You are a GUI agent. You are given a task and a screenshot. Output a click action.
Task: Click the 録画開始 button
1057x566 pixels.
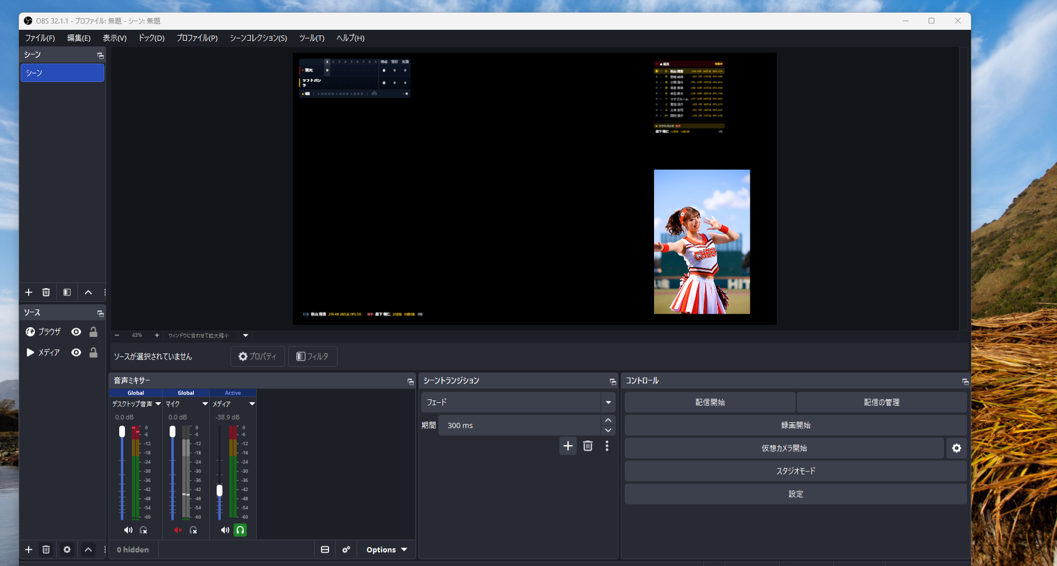(x=795, y=425)
